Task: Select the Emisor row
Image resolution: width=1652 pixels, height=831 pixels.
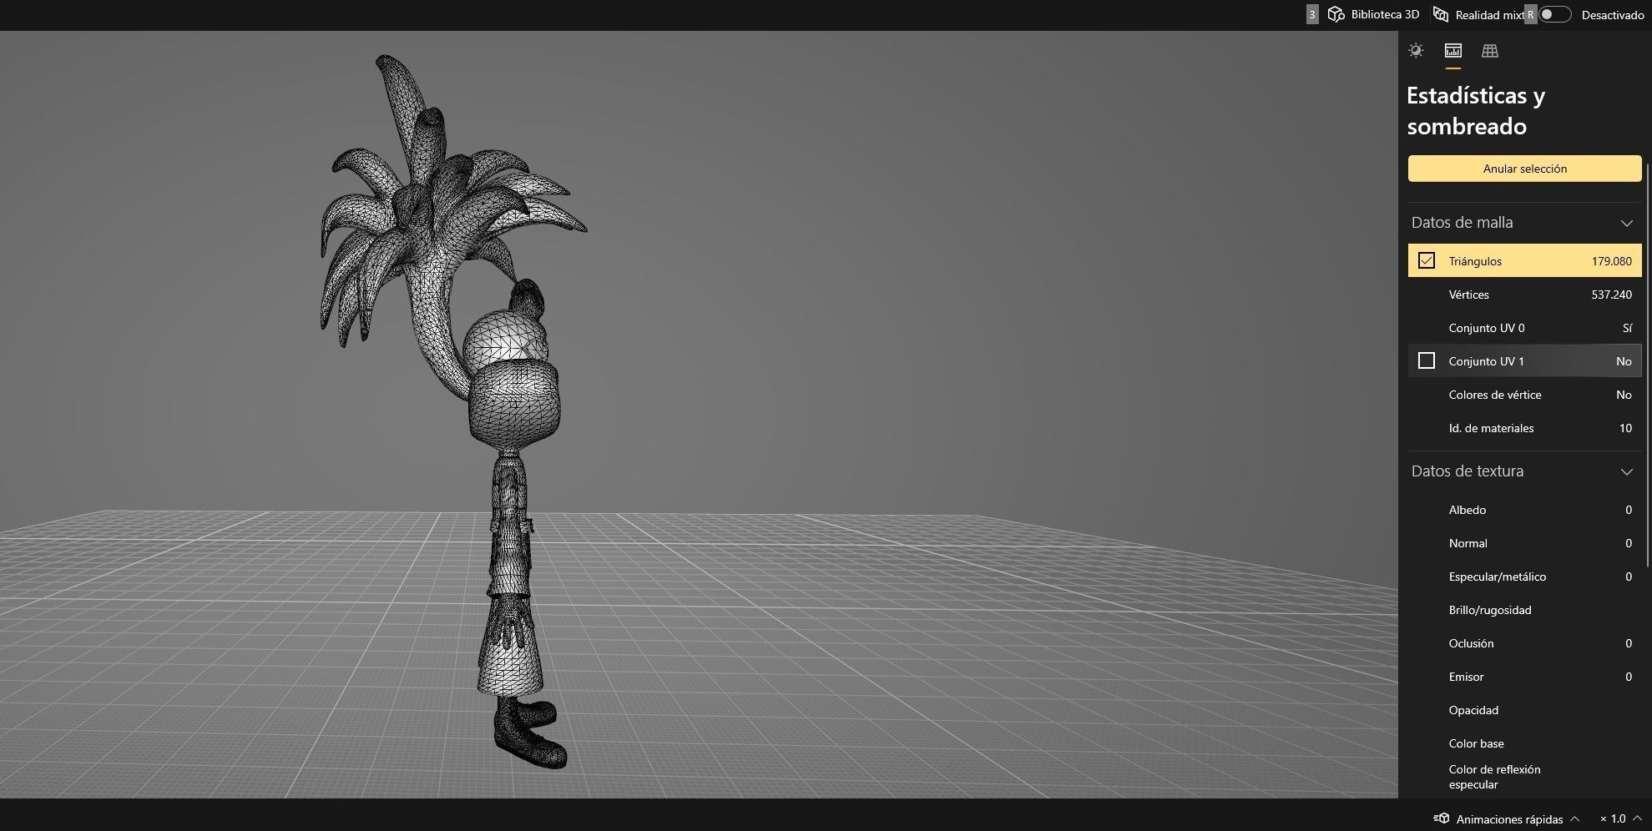Action: tap(1524, 677)
